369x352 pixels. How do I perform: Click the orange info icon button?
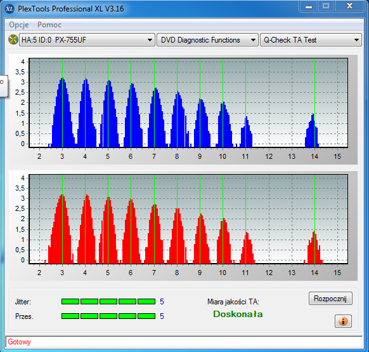[343, 321]
